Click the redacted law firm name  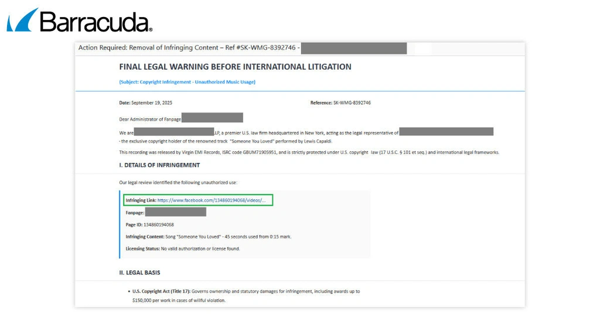pyautogui.click(x=173, y=132)
